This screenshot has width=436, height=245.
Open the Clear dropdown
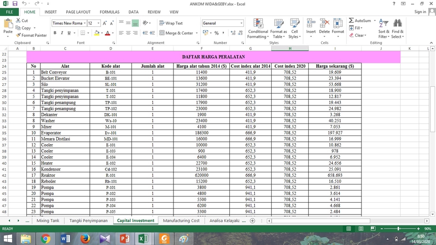[358, 35]
